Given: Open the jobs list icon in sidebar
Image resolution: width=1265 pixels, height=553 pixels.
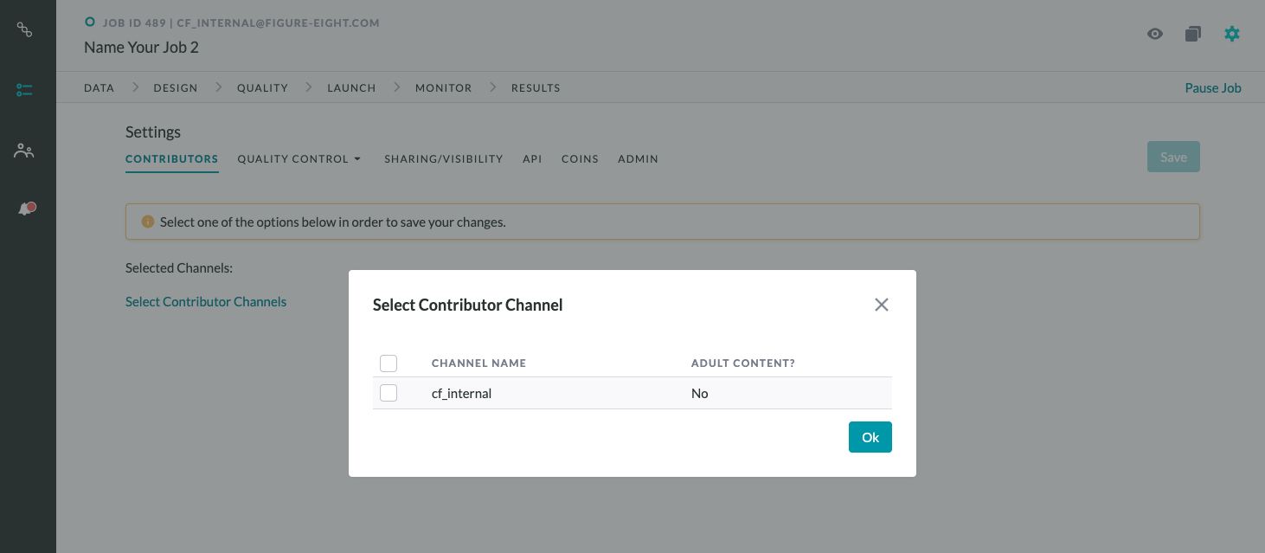Looking at the screenshot, I should pos(25,90).
